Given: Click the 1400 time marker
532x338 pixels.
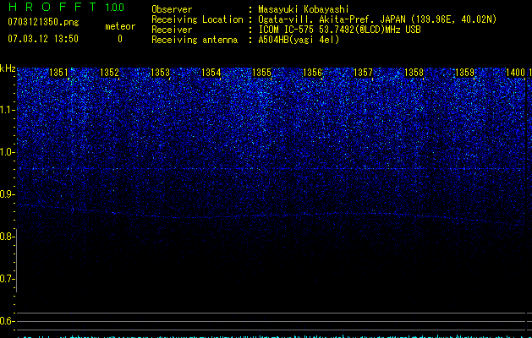Looking at the screenshot, I should pyautogui.click(x=515, y=73).
